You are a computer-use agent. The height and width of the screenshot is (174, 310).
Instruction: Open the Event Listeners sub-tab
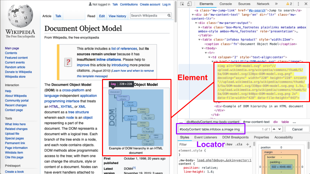[206, 137]
